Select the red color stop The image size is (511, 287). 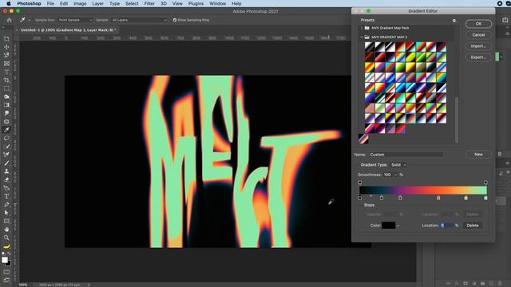(x=438, y=198)
